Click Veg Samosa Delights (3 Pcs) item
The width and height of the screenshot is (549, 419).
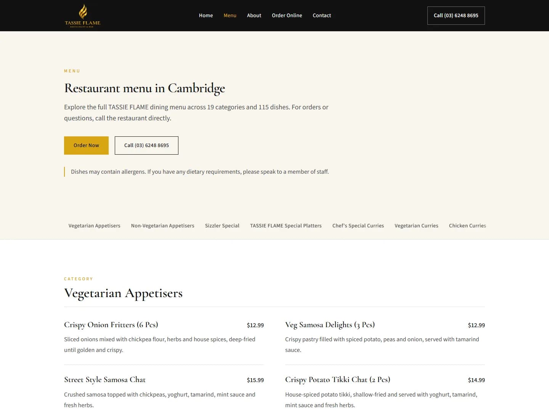(330, 325)
